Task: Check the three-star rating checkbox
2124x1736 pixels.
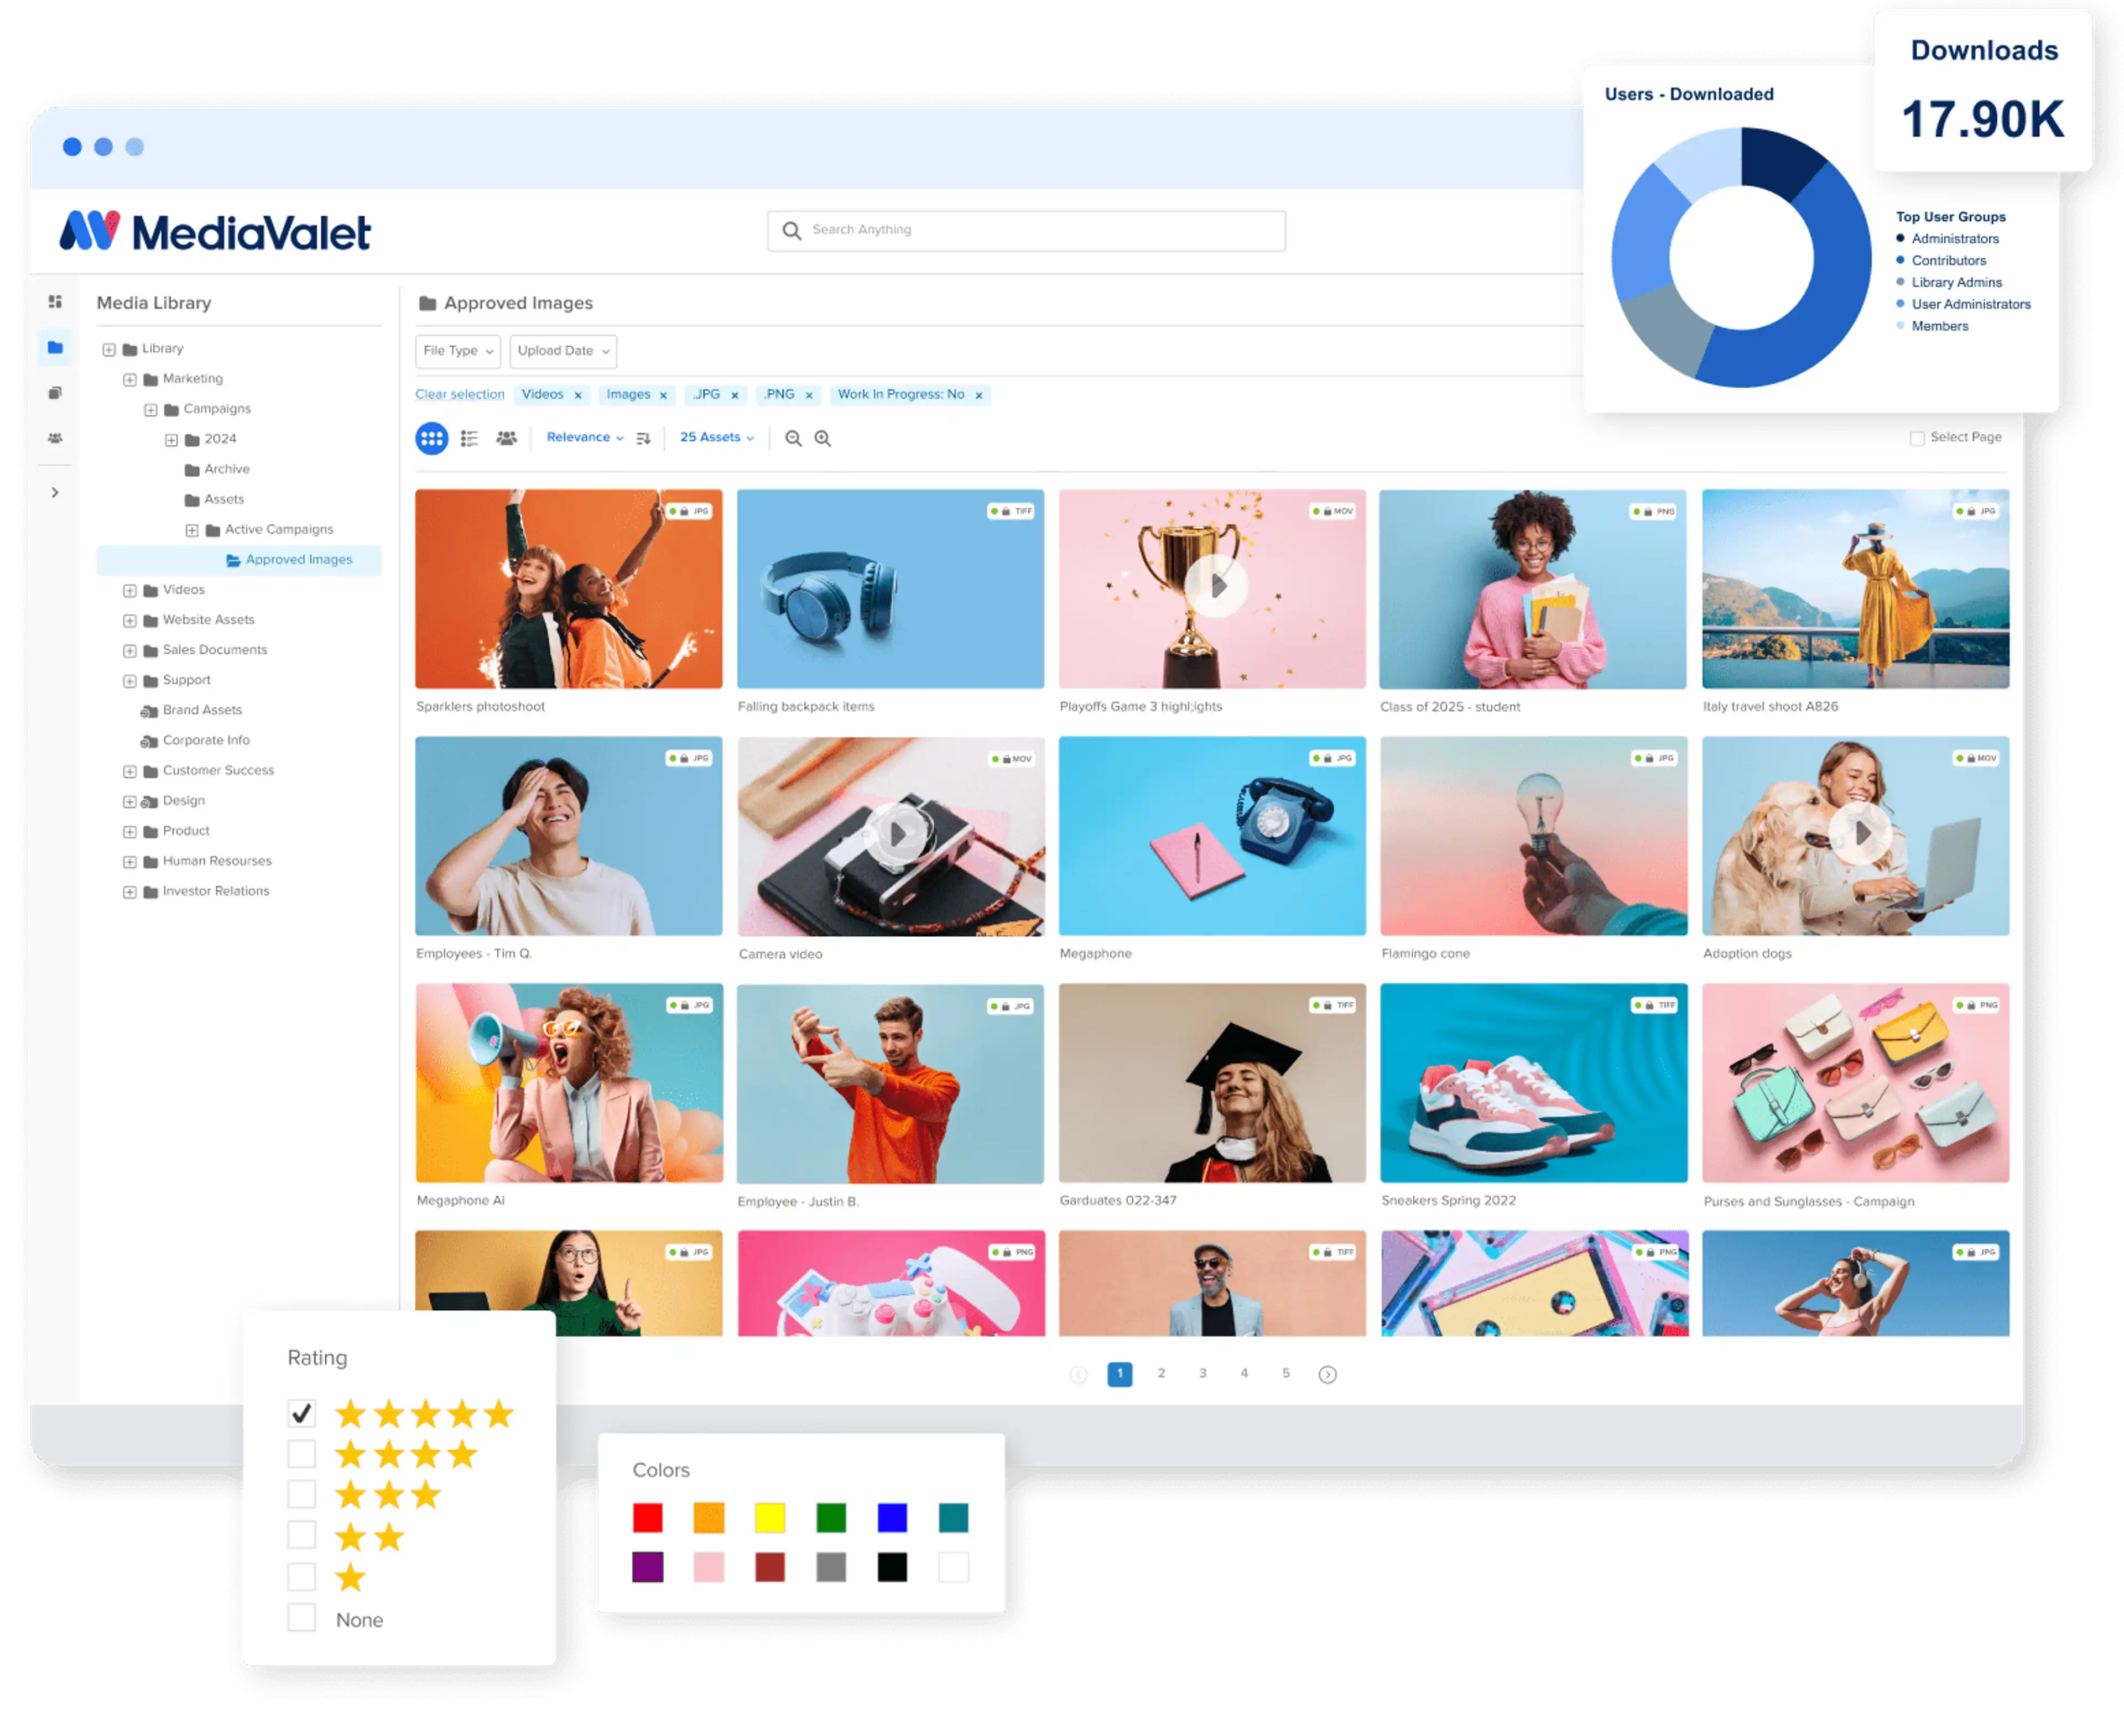Action: point(301,1494)
